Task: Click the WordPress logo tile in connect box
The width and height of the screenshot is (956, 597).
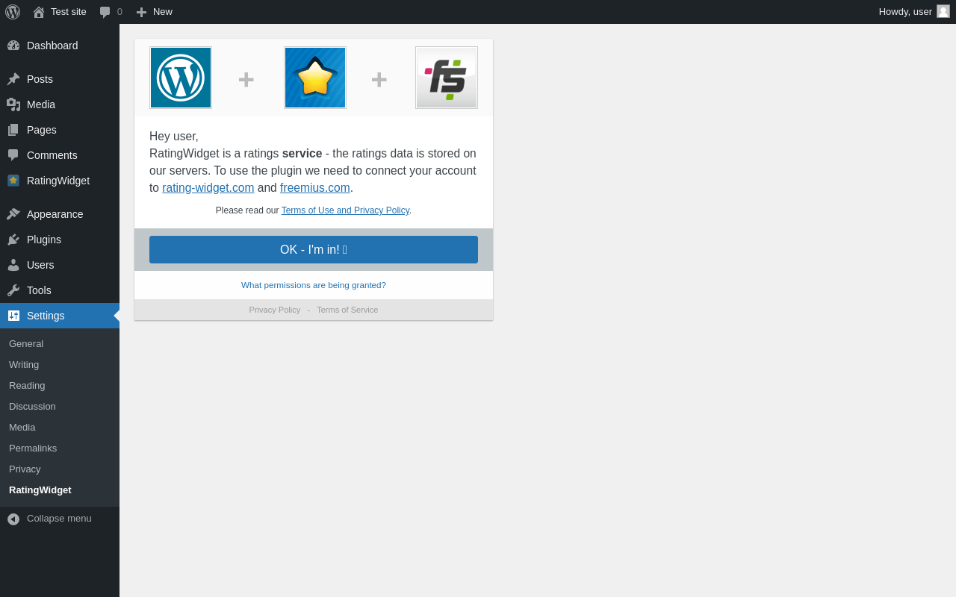Action: pyautogui.click(x=181, y=78)
